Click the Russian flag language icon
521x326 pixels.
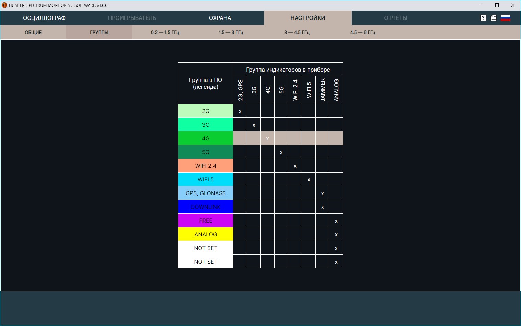pyautogui.click(x=505, y=18)
